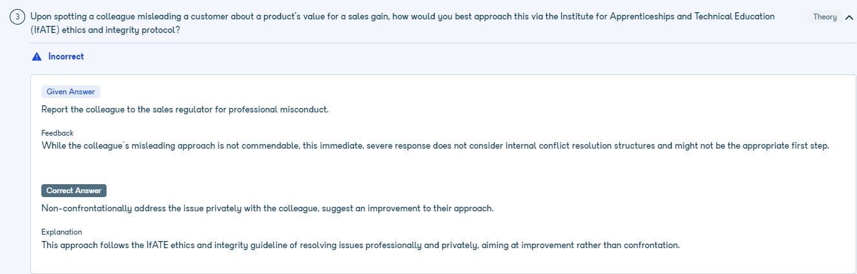
Task: Click the given answer 'Report the colleague' sentence
Action: pos(185,109)
